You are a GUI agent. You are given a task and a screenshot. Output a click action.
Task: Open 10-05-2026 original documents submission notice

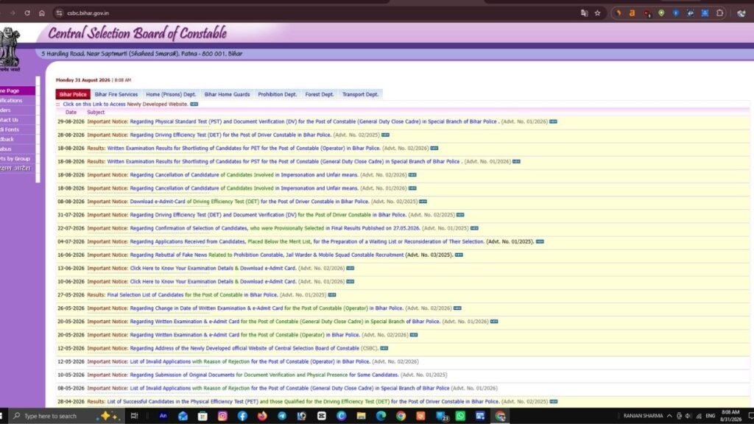(x=264, y=375)
